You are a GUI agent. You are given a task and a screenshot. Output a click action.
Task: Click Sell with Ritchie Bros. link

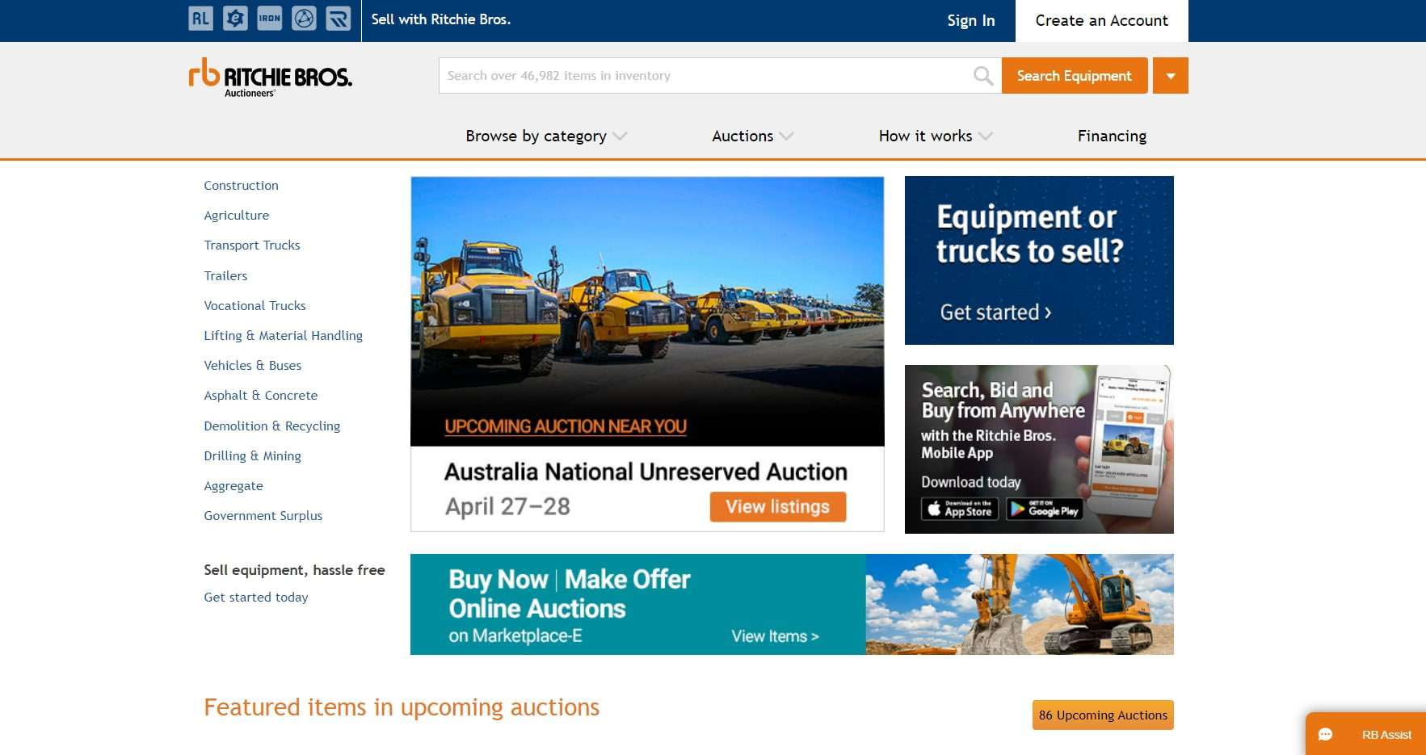pyautogui.click(x=441, y=19)
